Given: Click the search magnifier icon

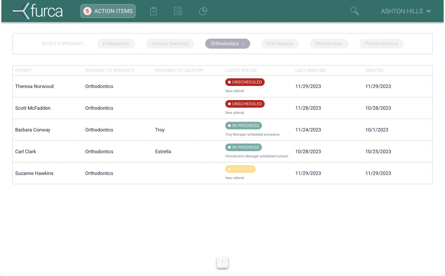Looking at the screenshot, I should [x=354, y=11].
